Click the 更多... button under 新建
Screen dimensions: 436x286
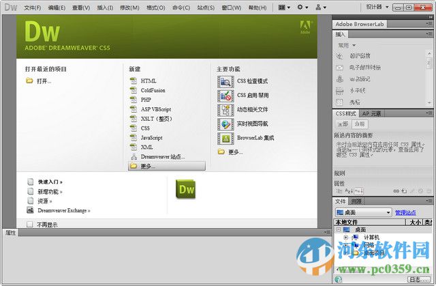167,166
